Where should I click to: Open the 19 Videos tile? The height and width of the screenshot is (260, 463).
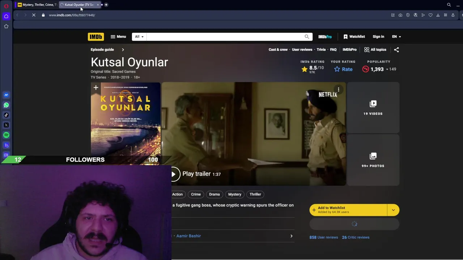pyautogui.click(x=373, y=108)
